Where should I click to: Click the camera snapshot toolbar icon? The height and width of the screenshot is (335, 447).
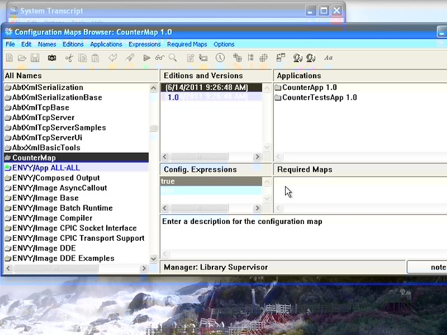(x=52, y=58)
